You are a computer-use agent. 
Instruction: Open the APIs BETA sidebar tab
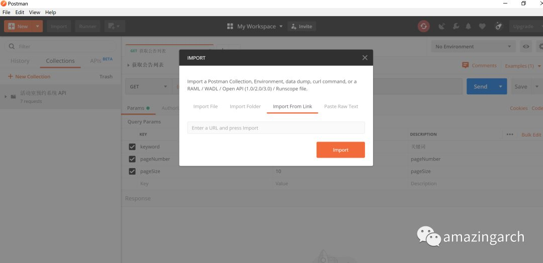pos(101,60)
